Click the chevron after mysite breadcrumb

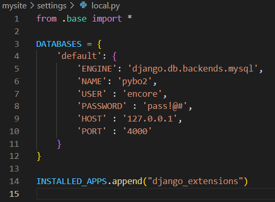pyautogui.click(x=32, y=6)
